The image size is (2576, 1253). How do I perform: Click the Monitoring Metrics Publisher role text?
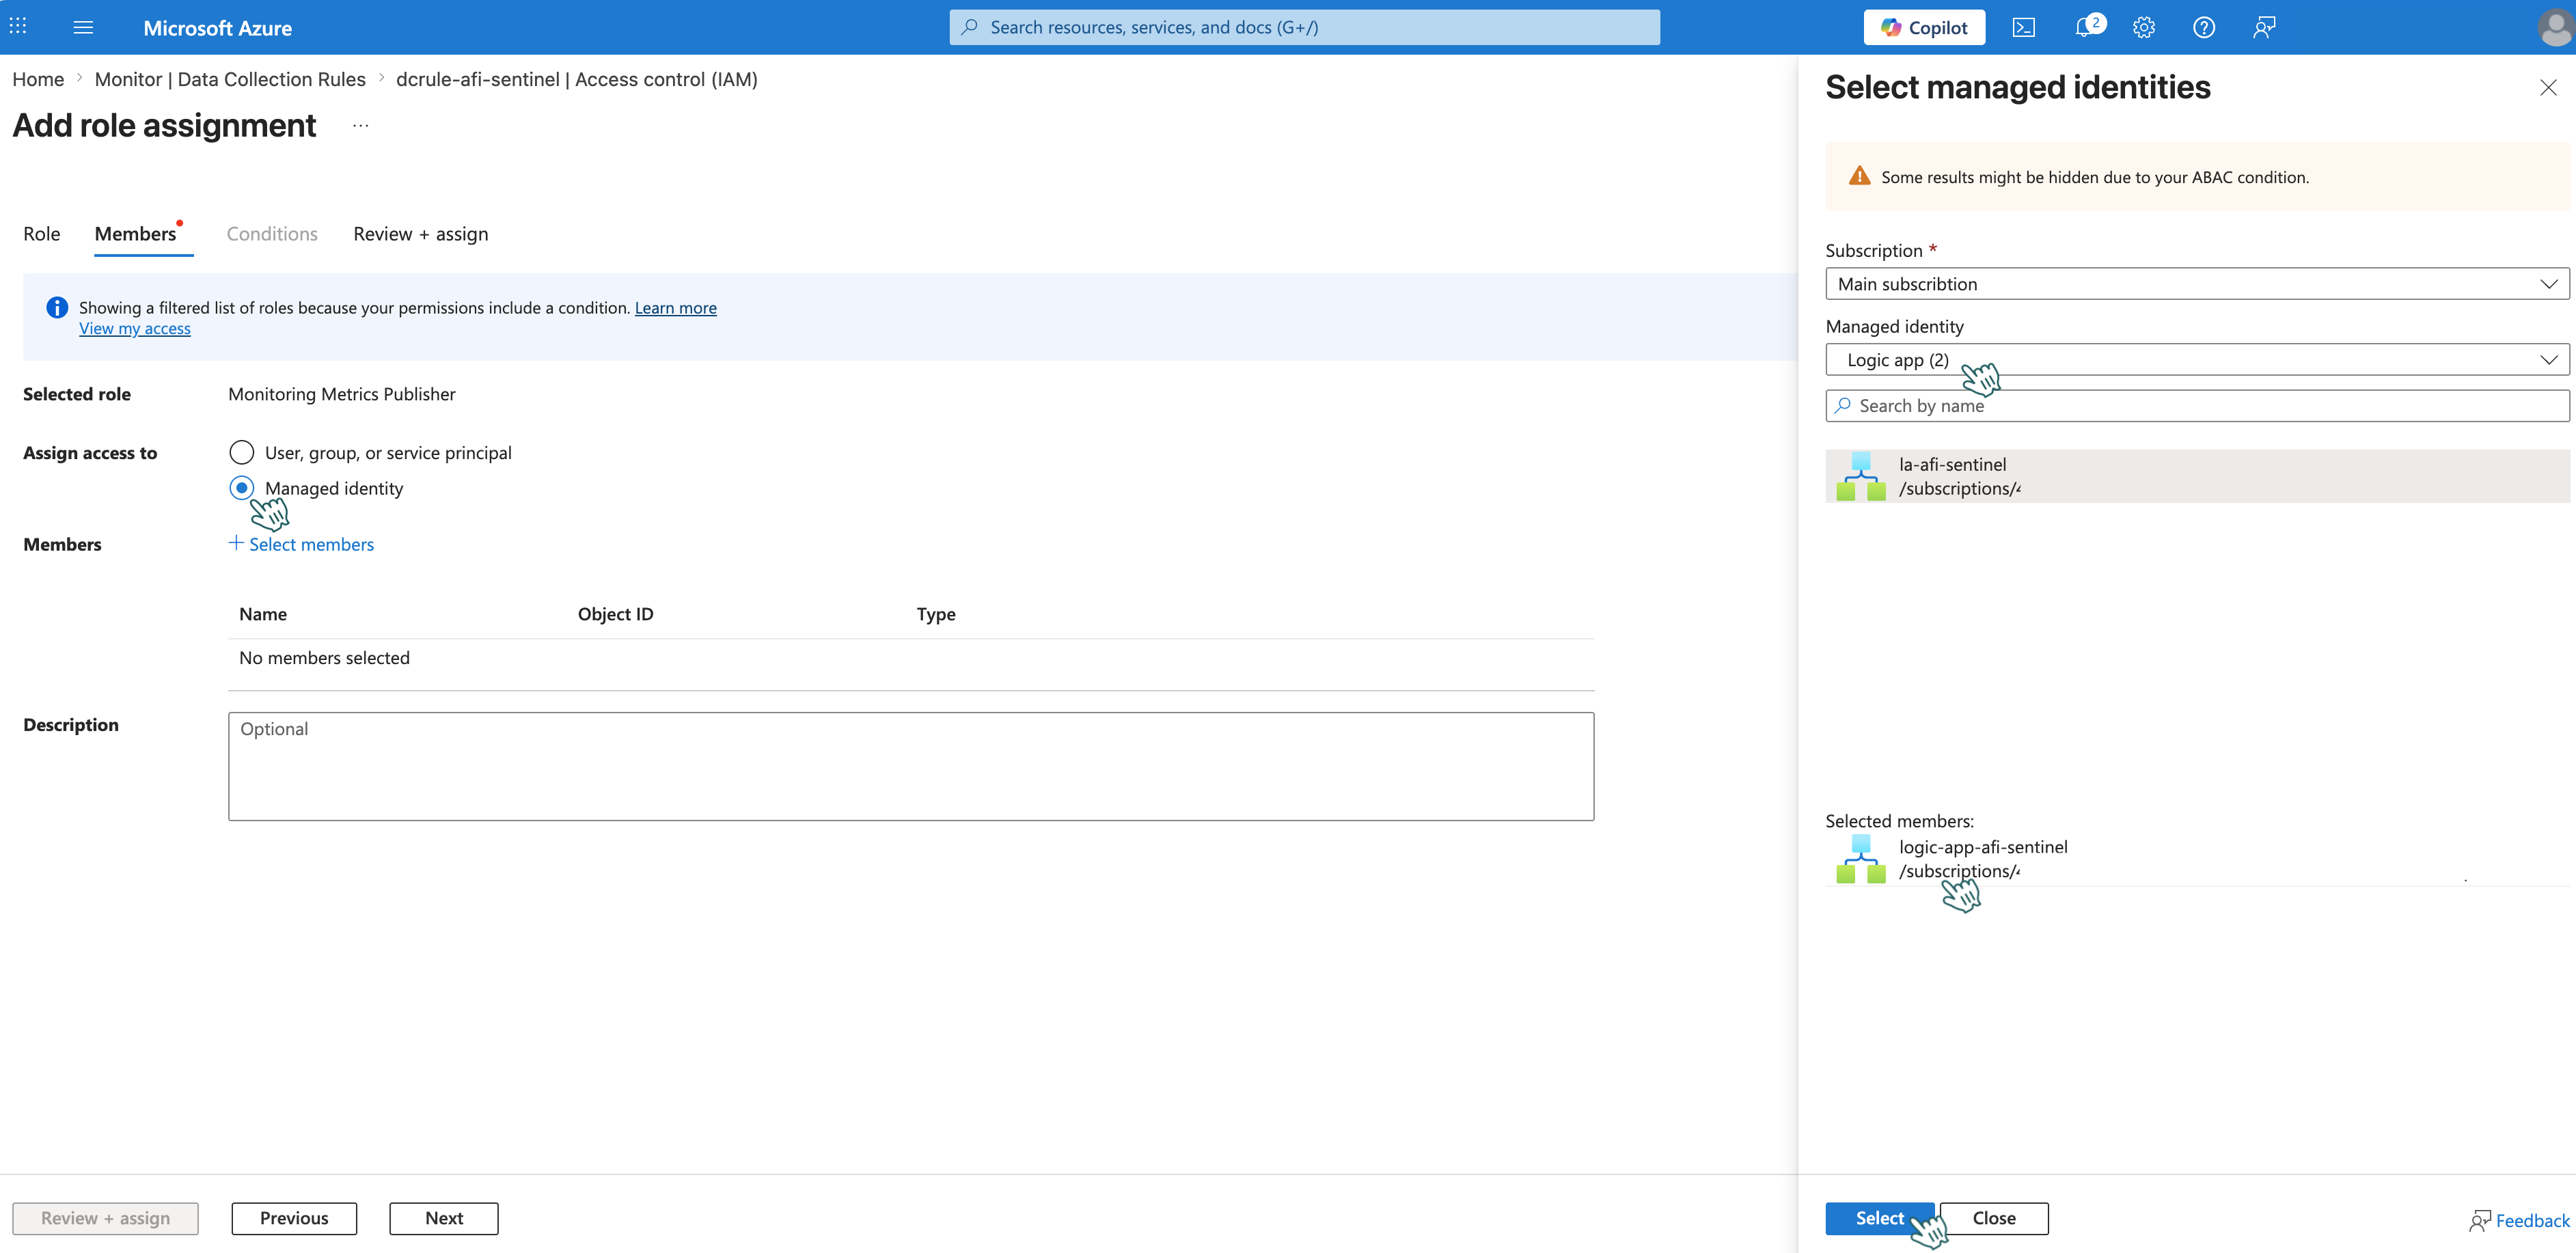342,394
